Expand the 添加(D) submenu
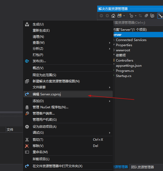 [68, 101]
